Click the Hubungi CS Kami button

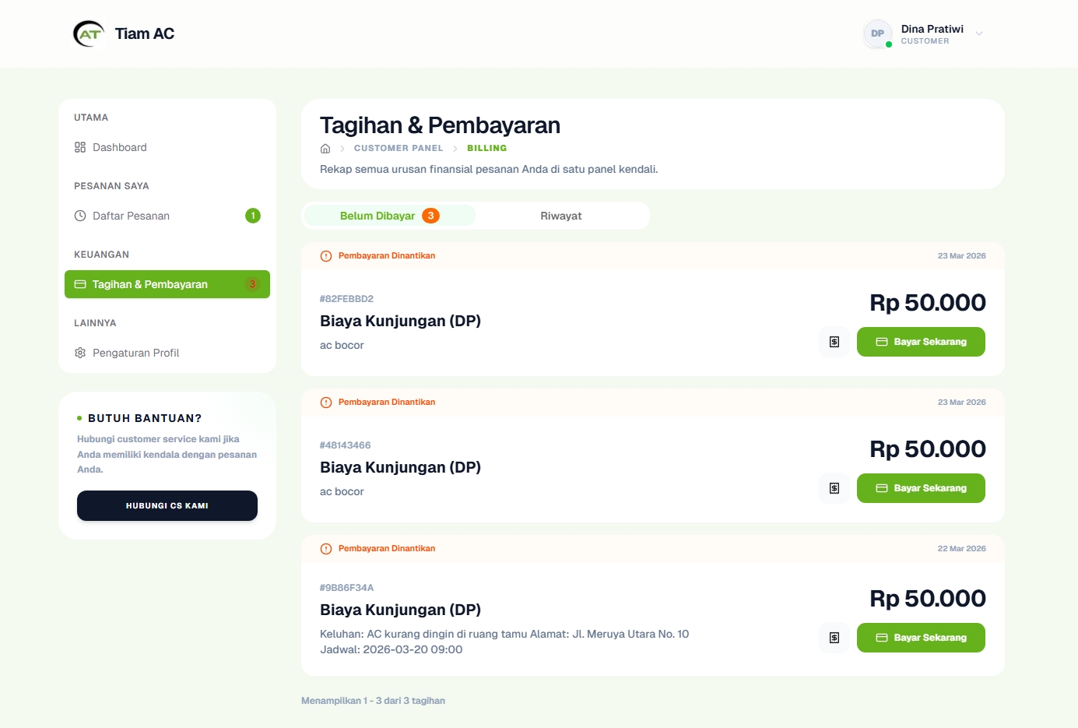(167, 505)
